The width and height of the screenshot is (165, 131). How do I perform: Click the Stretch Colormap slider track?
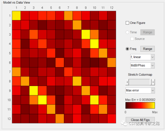coord(140,82)
